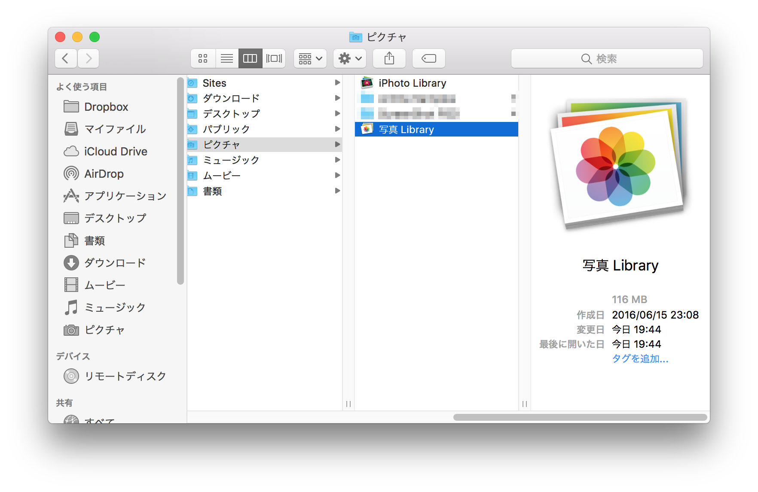Screen dimensions: 758x492
Task: Expand ムービー column row arrow
Action: click(337, 175)
